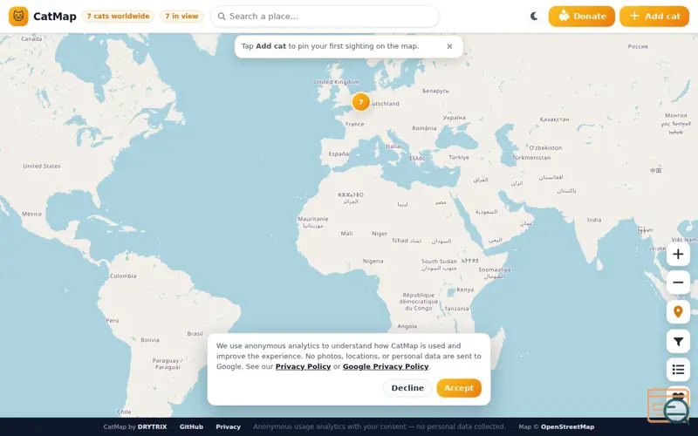Open the 7-cat cluster marker over Europe

point(360,102)
